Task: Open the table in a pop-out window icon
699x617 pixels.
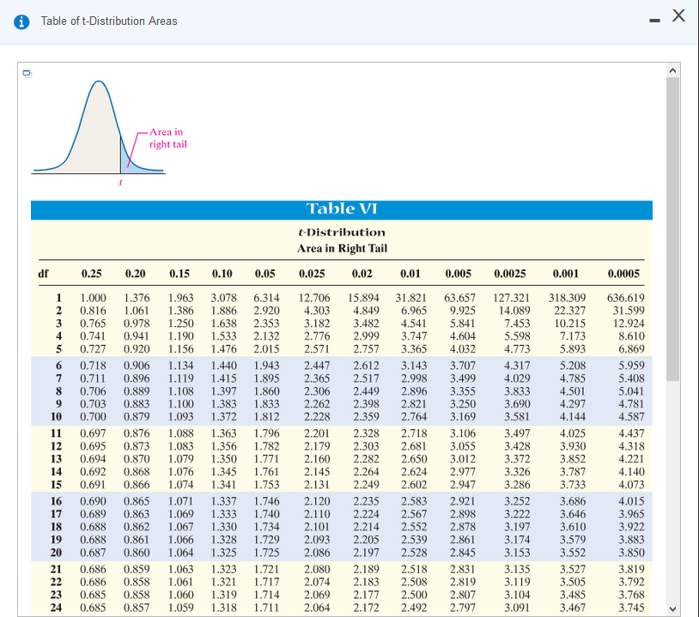Action: [x=27, y=74]
